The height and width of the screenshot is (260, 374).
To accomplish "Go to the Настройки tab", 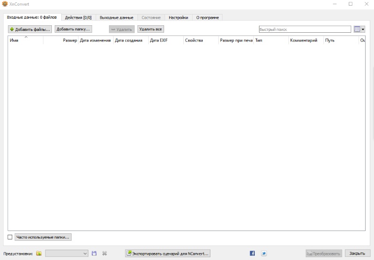I will (x=179, y=17).
